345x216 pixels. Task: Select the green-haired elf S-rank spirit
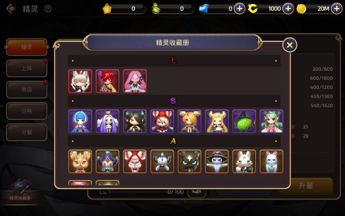click(x=271, y=122)
